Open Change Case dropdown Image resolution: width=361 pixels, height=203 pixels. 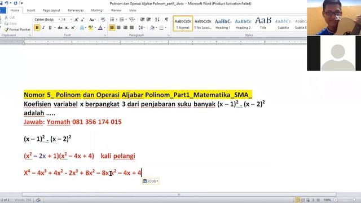93,20
